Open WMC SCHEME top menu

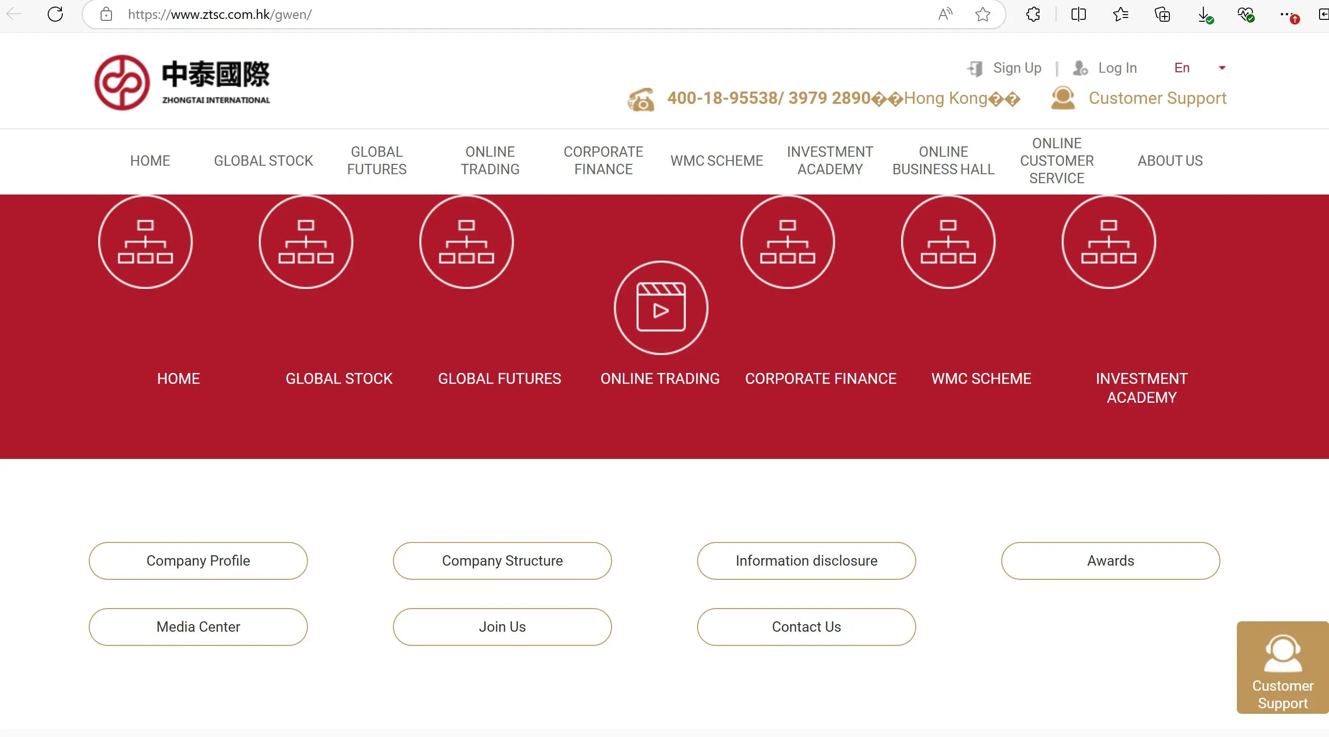(716, 161)
